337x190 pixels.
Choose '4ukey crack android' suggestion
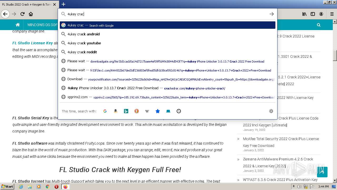(x=167, y=34)
